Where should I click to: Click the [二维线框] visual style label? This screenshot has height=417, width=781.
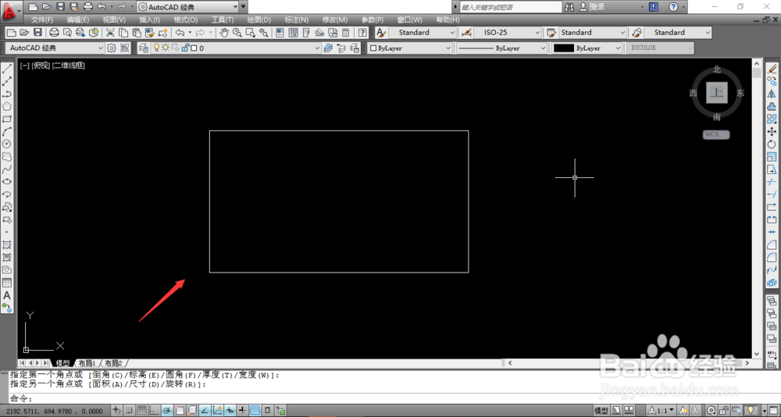coord(69,66)
